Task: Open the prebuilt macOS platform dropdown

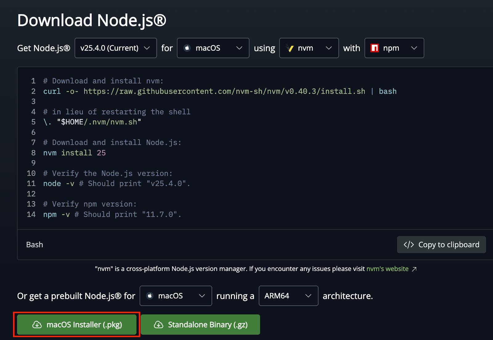Action: (x=176, y=296)
